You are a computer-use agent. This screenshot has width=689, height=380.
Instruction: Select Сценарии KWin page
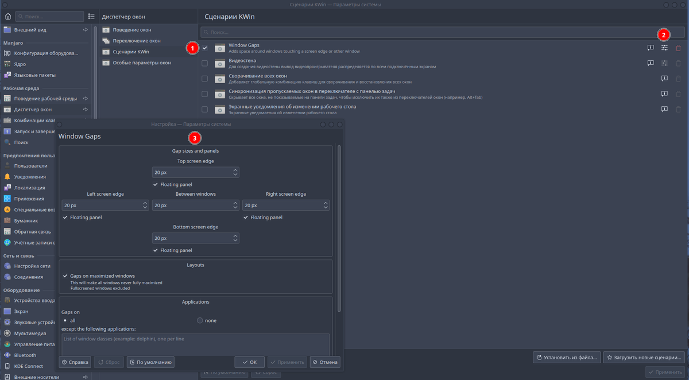148,52
